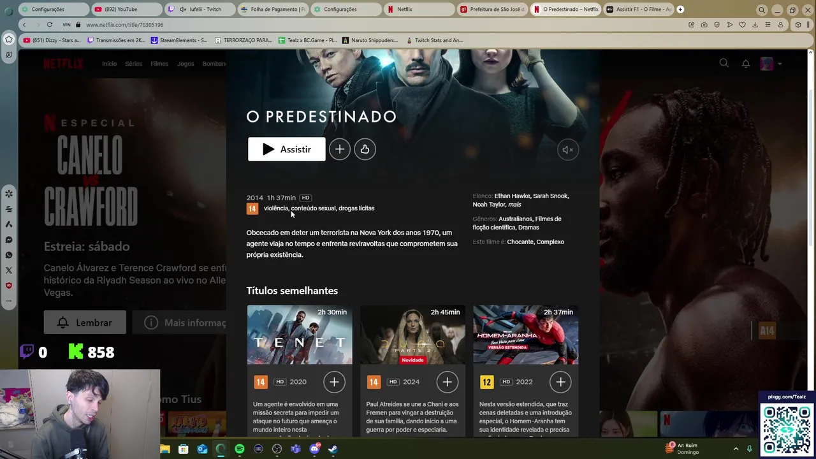Open Naruto Shippuden bookmark
816x459 pixels.
tap(370, 40)
